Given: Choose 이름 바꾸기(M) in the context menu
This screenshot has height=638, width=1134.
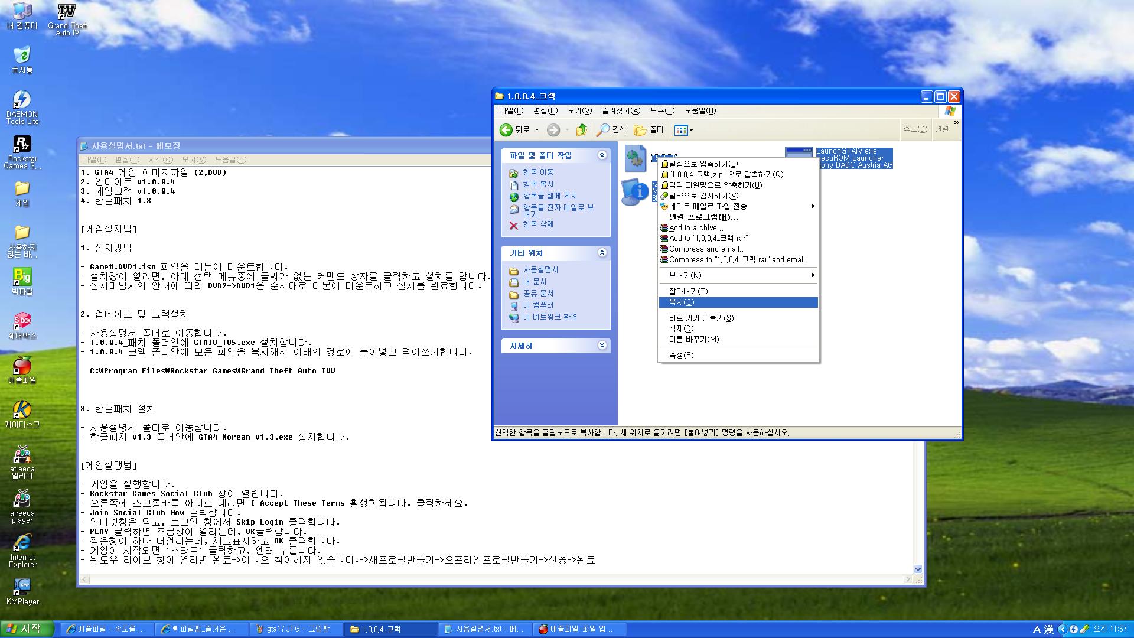Looking at the screenshot, I should (x=738, y=340).
